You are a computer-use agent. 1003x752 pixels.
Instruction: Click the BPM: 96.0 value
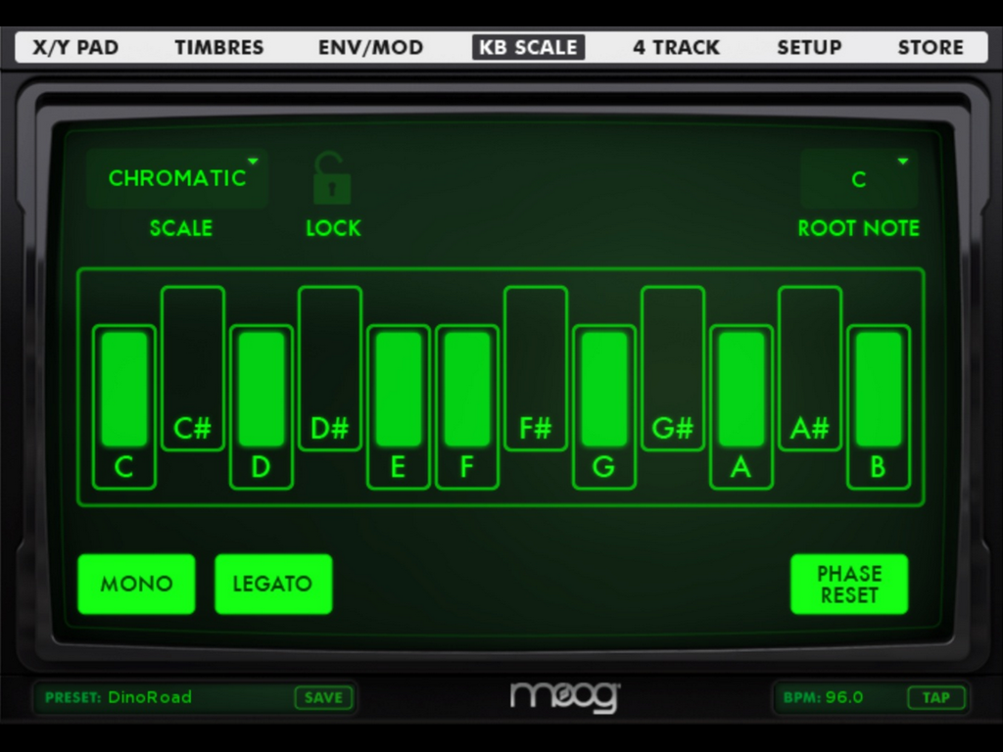point(823,697)
